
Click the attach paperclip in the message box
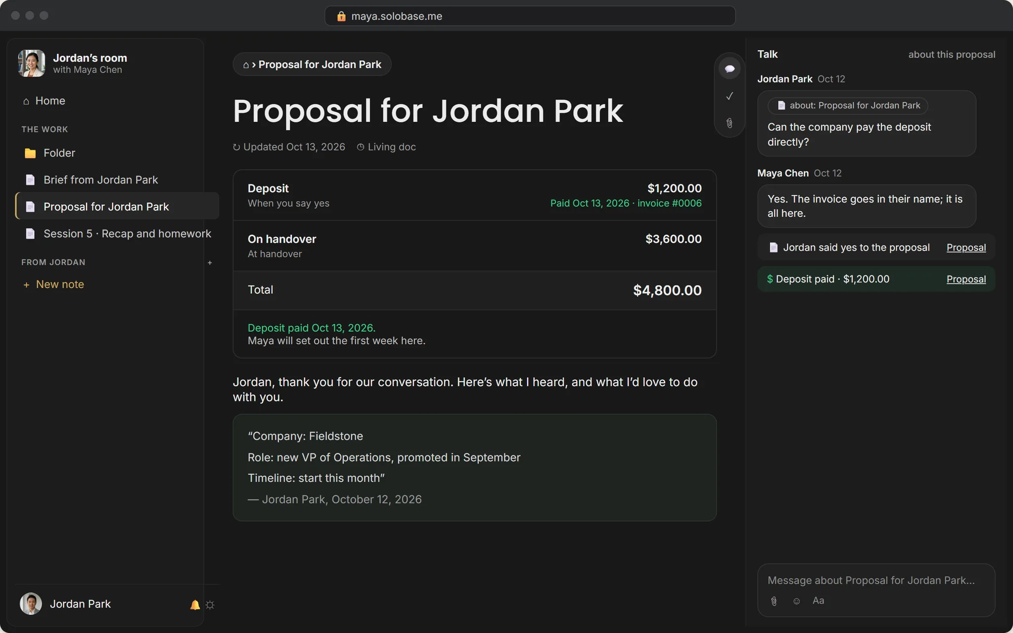tap(774, 601)
